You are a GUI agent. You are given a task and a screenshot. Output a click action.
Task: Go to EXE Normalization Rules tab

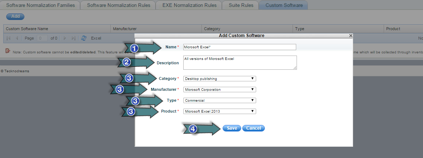pos(189,5)
